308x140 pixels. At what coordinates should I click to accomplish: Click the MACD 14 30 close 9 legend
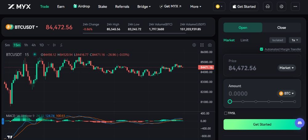coord(20,116)
